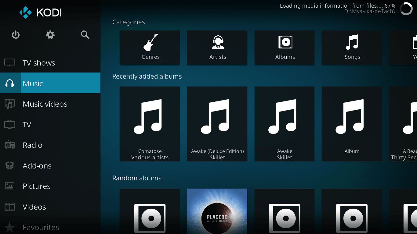This screenshot has width=417, height=234.
Task: Open the Albums category tile
Action: 285,48
